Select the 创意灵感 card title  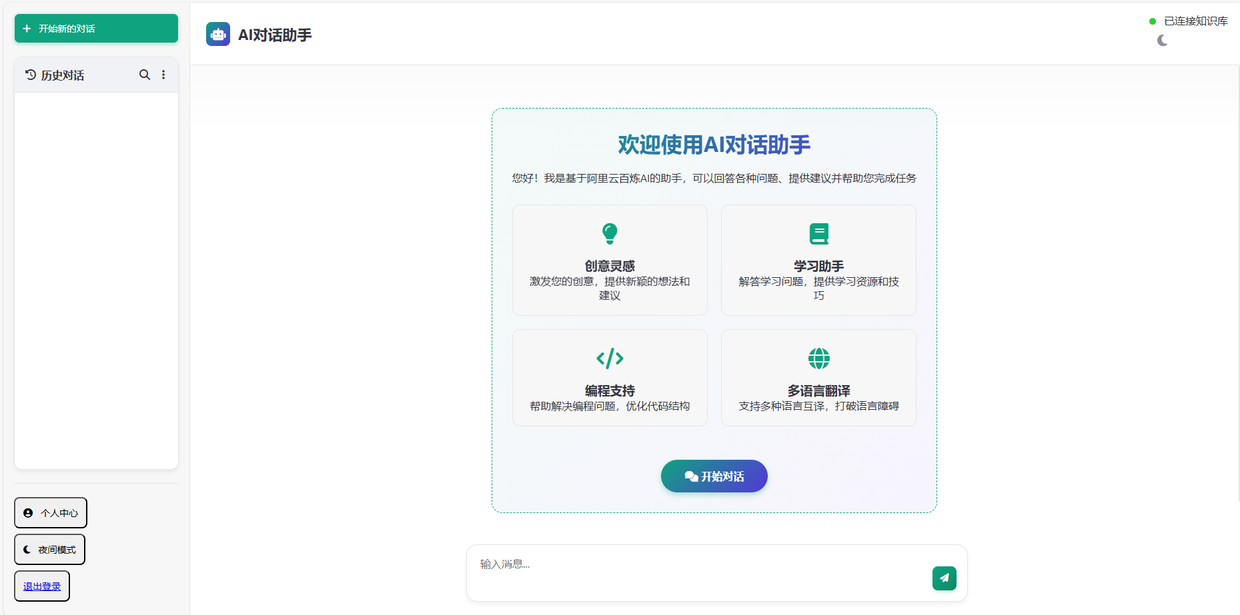point(610,266)
